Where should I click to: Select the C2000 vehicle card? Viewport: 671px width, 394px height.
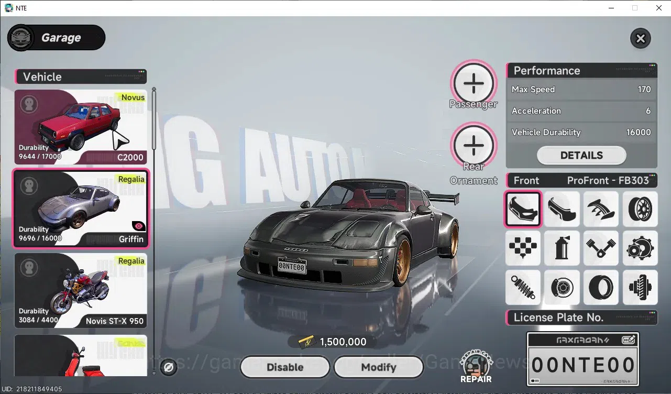click(81, 127)
